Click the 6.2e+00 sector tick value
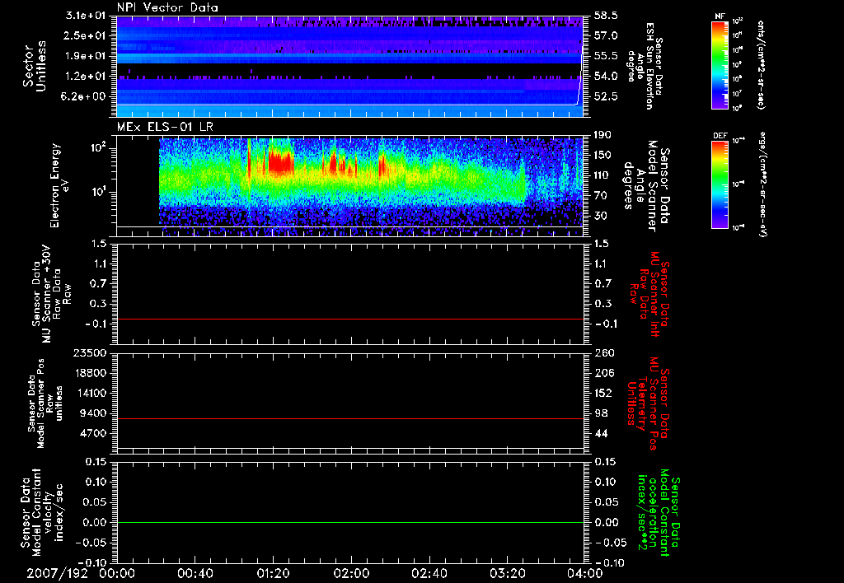The height and width of the screenshot is (583, 844). pos(85,97)
